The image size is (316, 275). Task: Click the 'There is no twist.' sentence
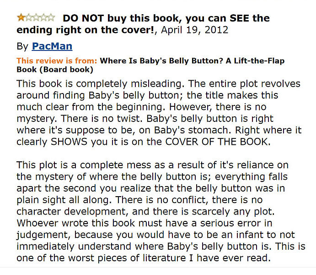102,119
